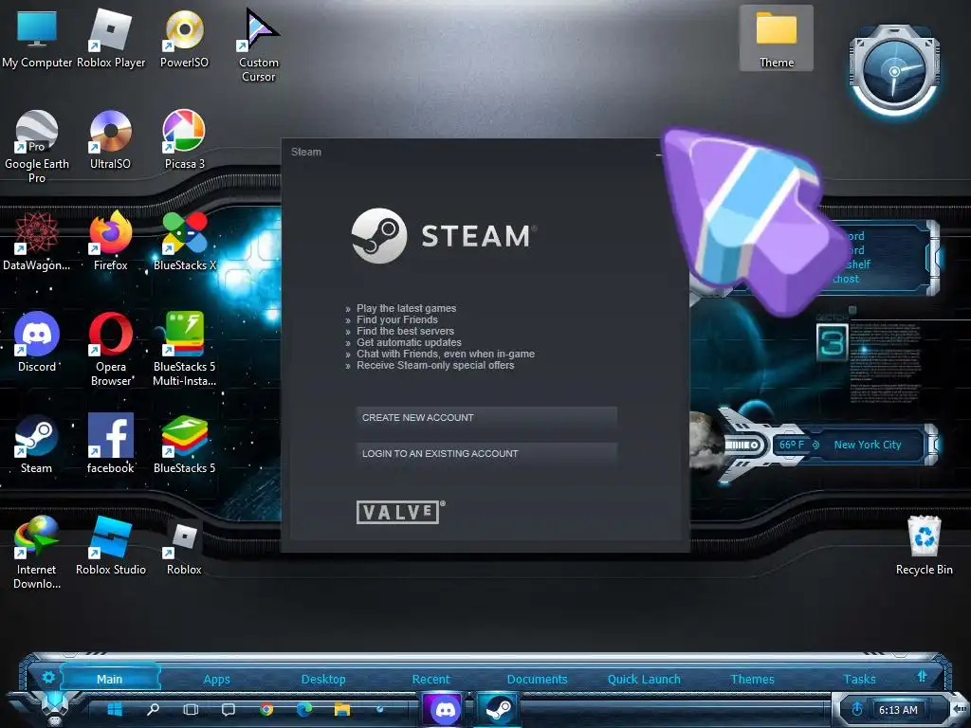Launch Google Chrome from the taskbar
This screenshot has width=971, height=728.
coord(266,709)
